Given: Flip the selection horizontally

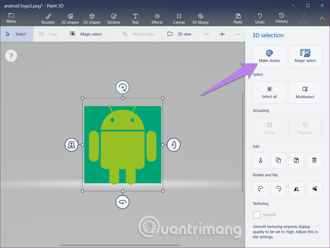Looking at the screenshot, I should point(297,189).
